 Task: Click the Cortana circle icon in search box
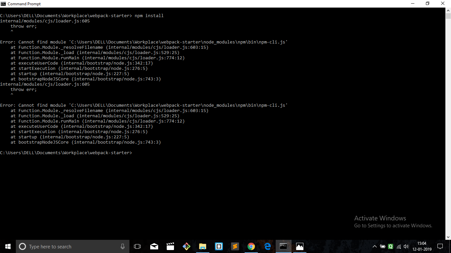coord(22,246)
